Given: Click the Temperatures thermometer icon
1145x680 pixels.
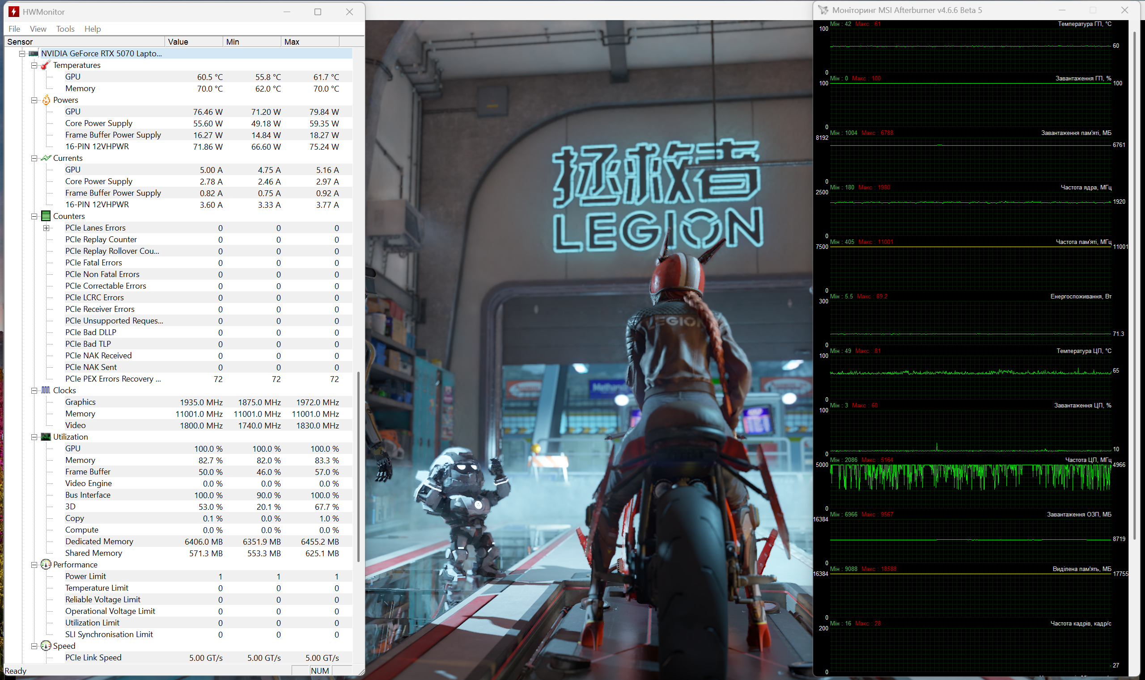Looking at the screenshot, I should click(46, 65).
